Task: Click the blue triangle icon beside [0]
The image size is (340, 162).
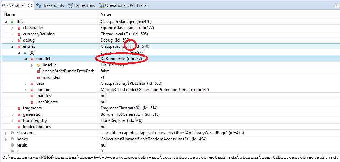Action: click(x=25, y=53)
